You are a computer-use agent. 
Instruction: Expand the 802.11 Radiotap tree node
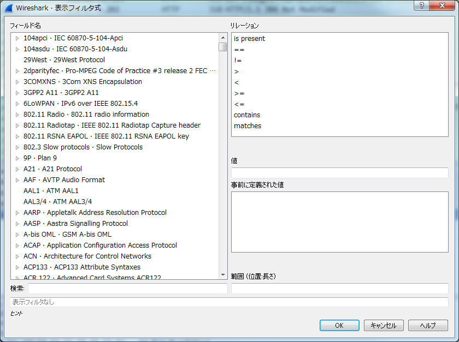pos(17,125)
